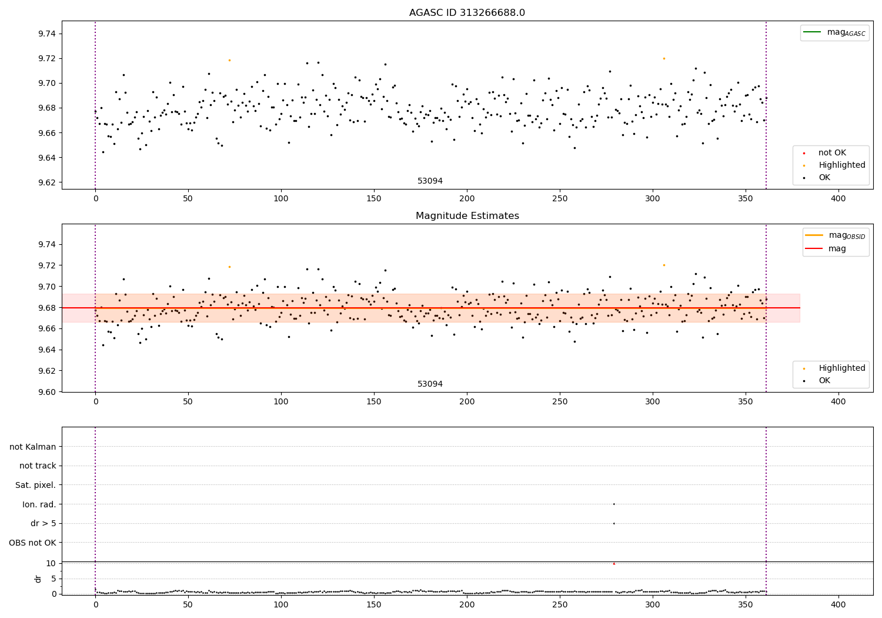Click the 'not Kalman' row label
Screen dimensions: 882x618
pyautogui.click(x=33, y=447)
